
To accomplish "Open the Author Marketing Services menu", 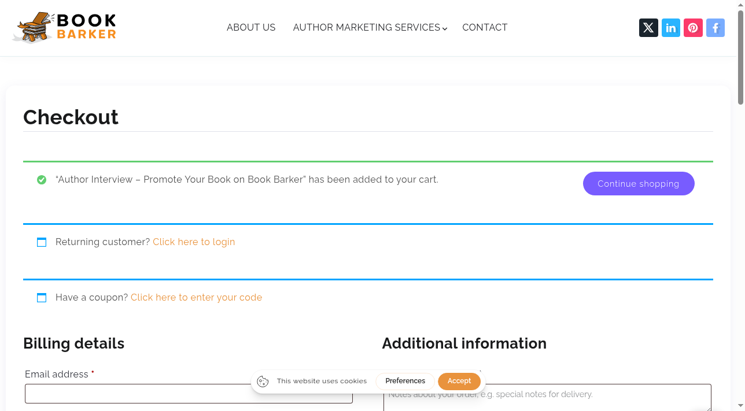I will coord(367,27).
